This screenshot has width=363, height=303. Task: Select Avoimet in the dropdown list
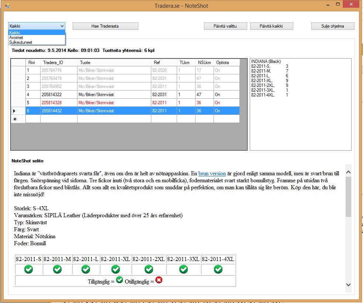37,38
